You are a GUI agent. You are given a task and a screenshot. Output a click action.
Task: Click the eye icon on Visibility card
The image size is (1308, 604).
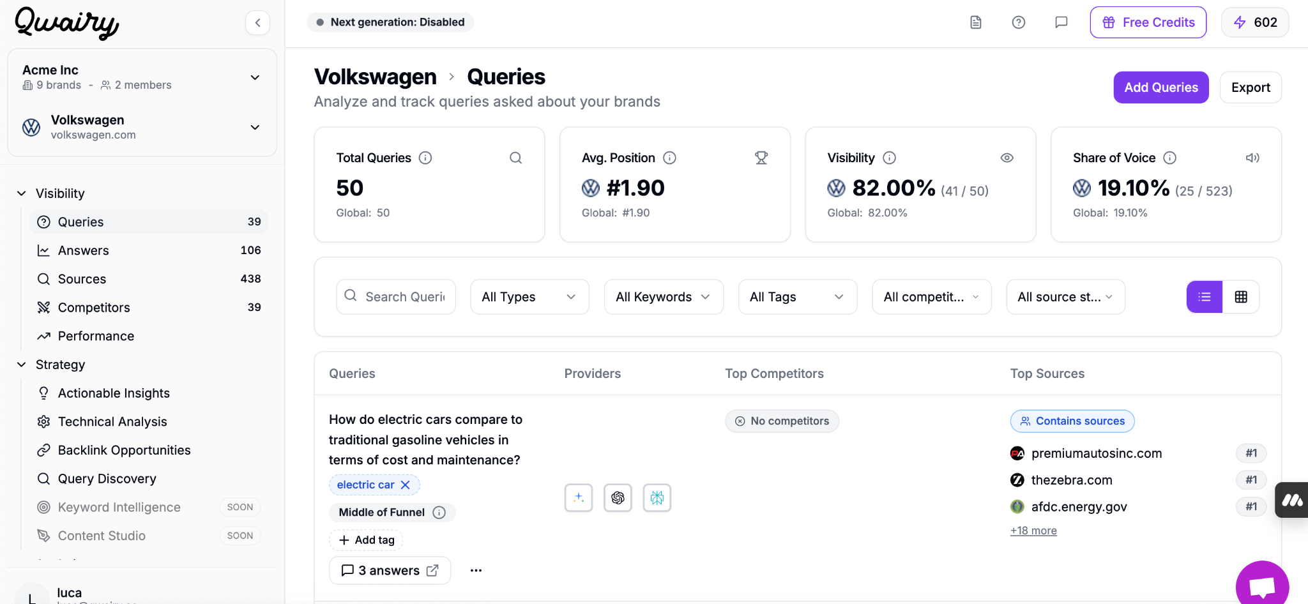tap(1007, 158)
